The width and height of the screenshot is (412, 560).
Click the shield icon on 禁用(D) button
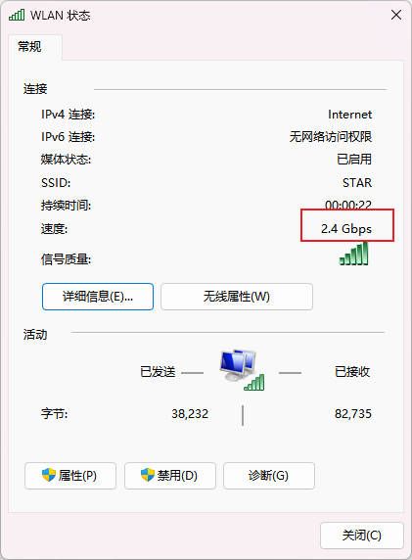pyautogui.click(x=148, y=475)
